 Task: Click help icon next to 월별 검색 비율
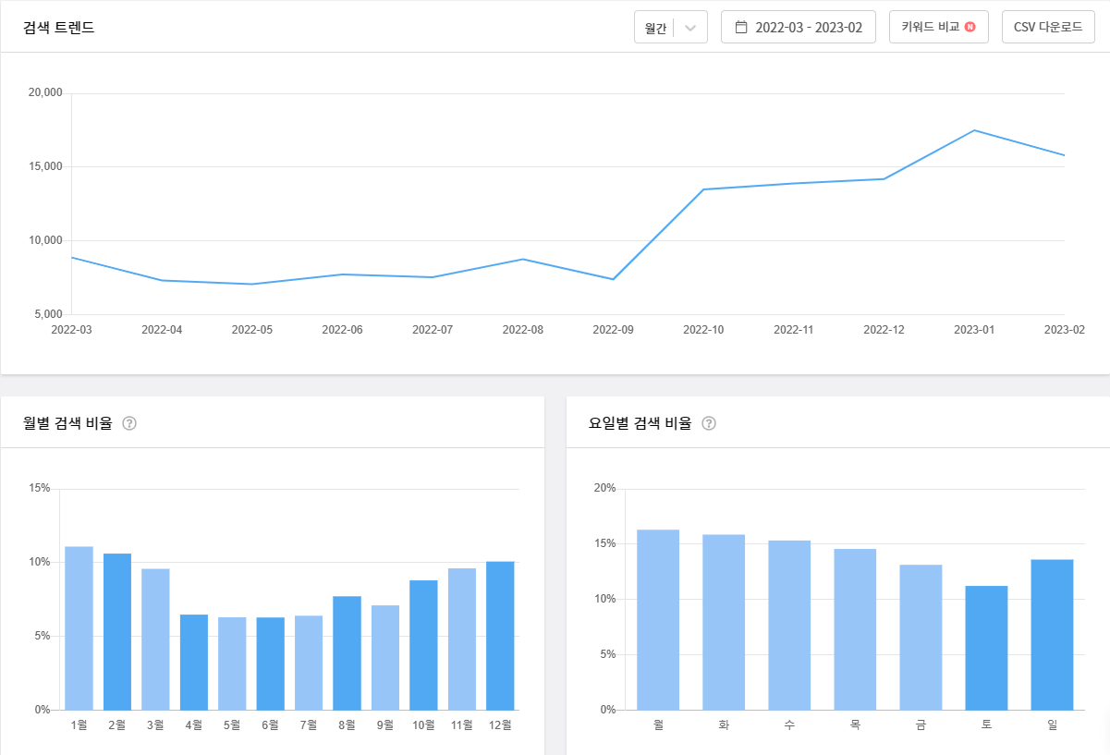click(129, 423)
